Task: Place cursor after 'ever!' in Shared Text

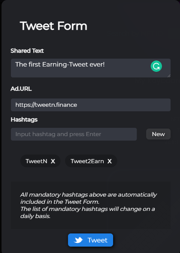Action: [x=105, y=65]
